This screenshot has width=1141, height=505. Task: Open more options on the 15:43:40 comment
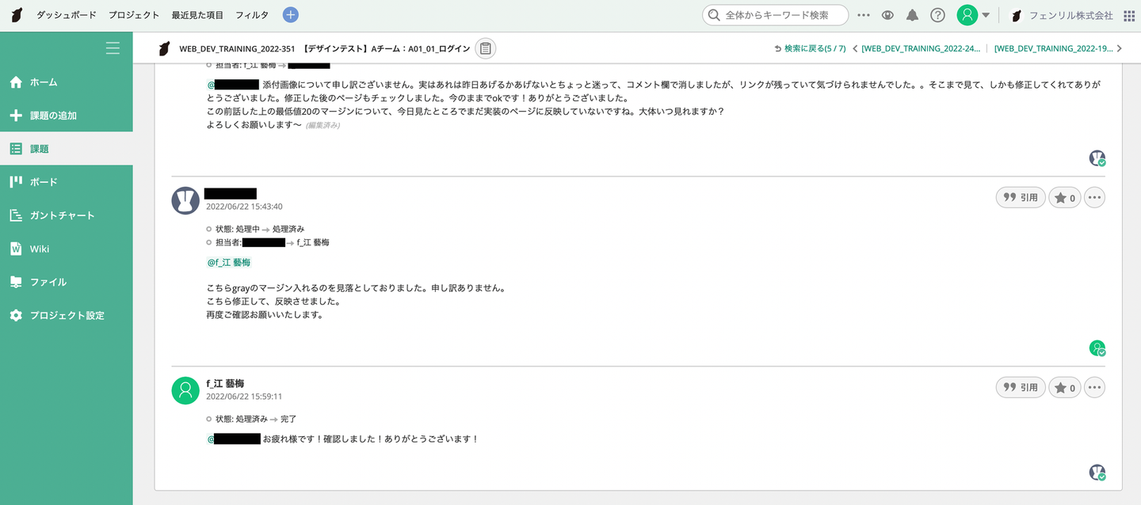pos(1094,198)
